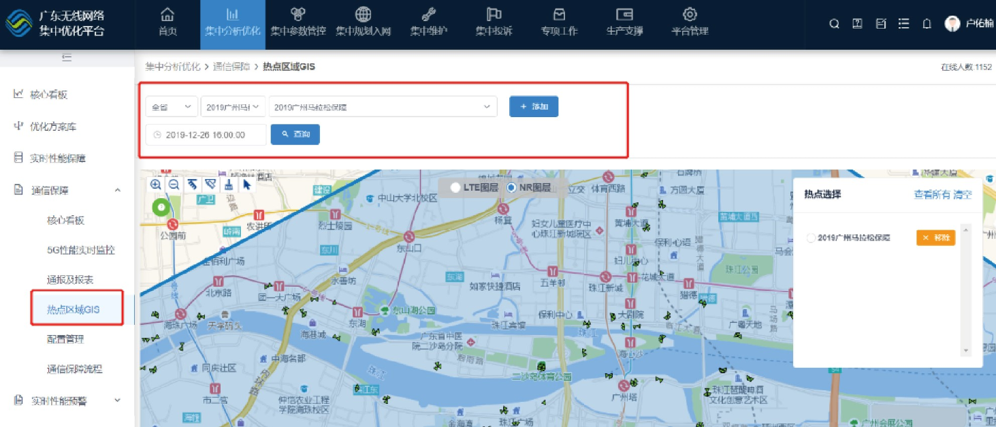Expand the wide 2019广州马拉松保障 dropdown
The image size is (996, 427).
coord(382,107)
